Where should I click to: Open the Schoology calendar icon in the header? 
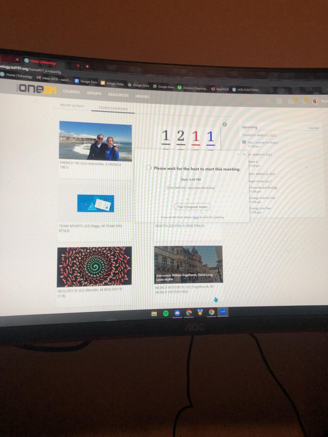click(279, 101)
